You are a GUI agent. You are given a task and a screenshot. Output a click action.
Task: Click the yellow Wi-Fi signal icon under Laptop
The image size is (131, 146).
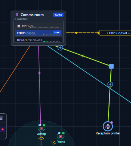(41, 138)
